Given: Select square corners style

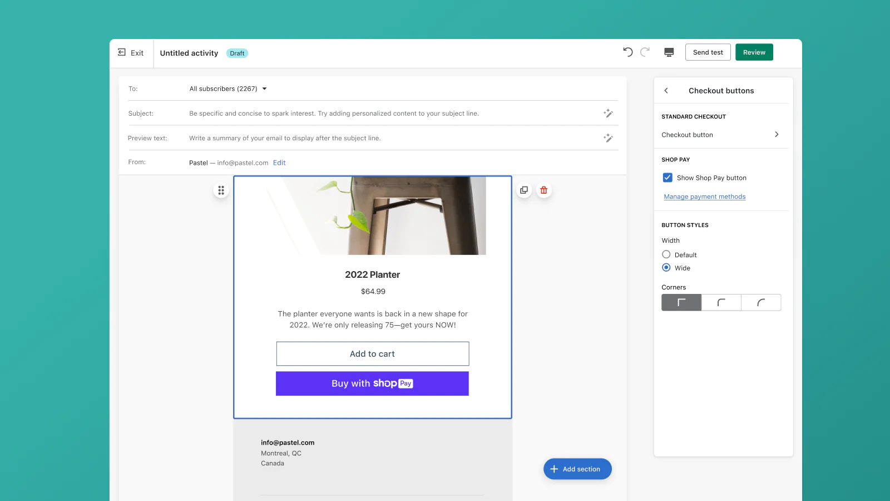Looking at the screenshot, I should [681, 302].
